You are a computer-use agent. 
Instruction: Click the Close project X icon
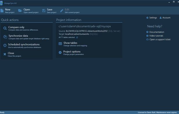pos(5,54)
